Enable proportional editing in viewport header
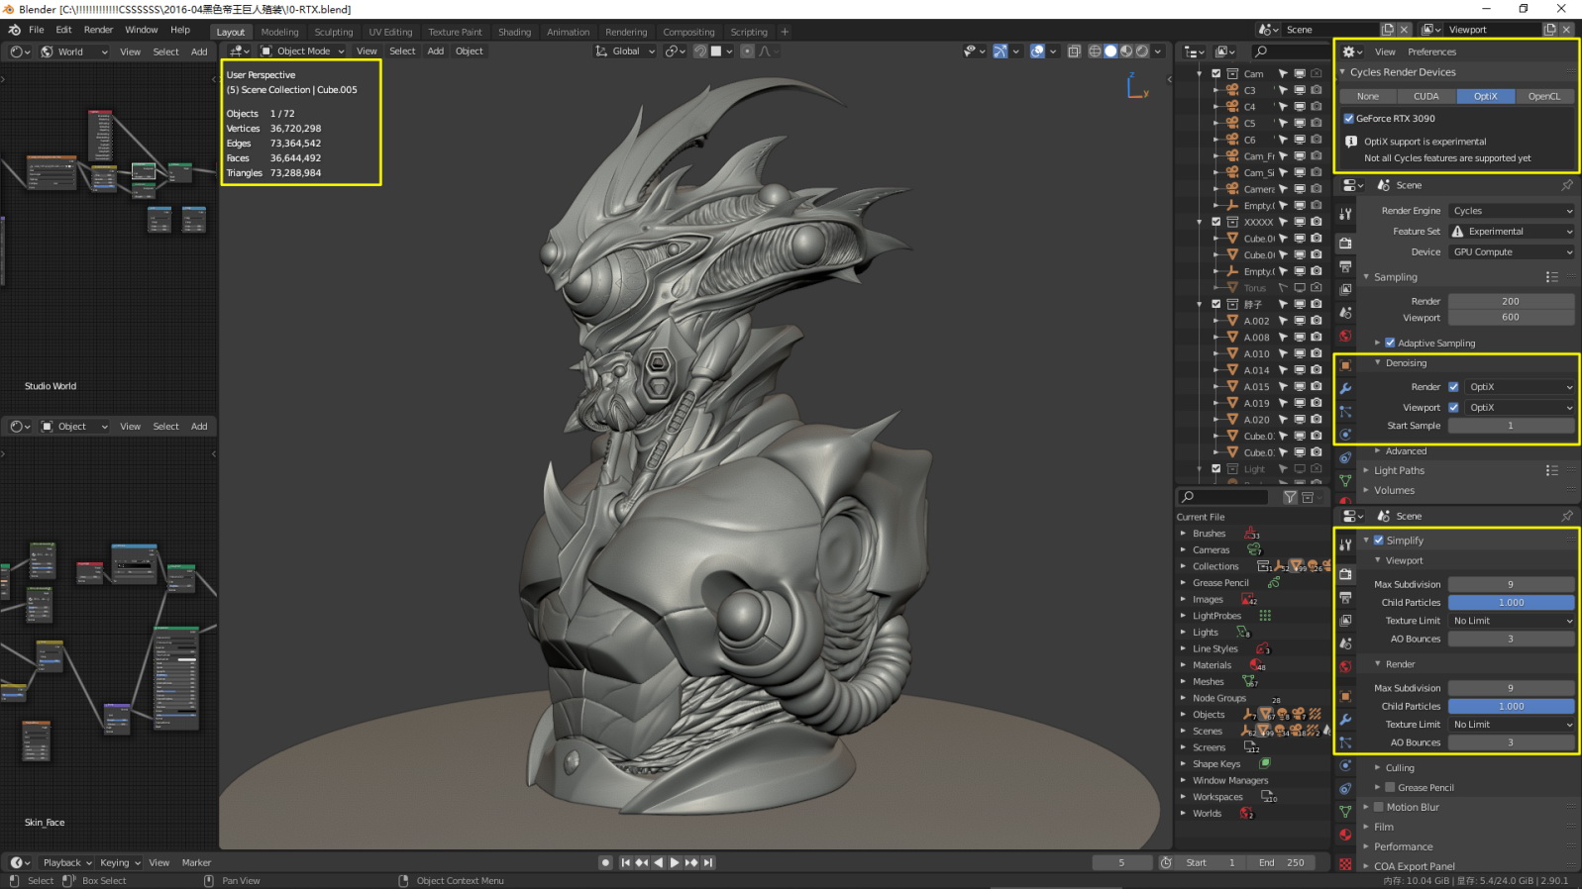The image size is (1582, 889). coord(747,51)
